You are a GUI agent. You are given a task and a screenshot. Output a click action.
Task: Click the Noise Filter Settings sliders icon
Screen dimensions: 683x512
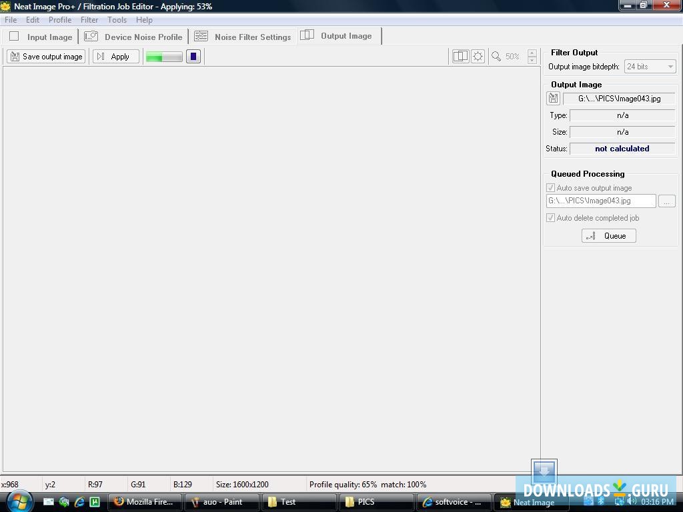(201, 36)
